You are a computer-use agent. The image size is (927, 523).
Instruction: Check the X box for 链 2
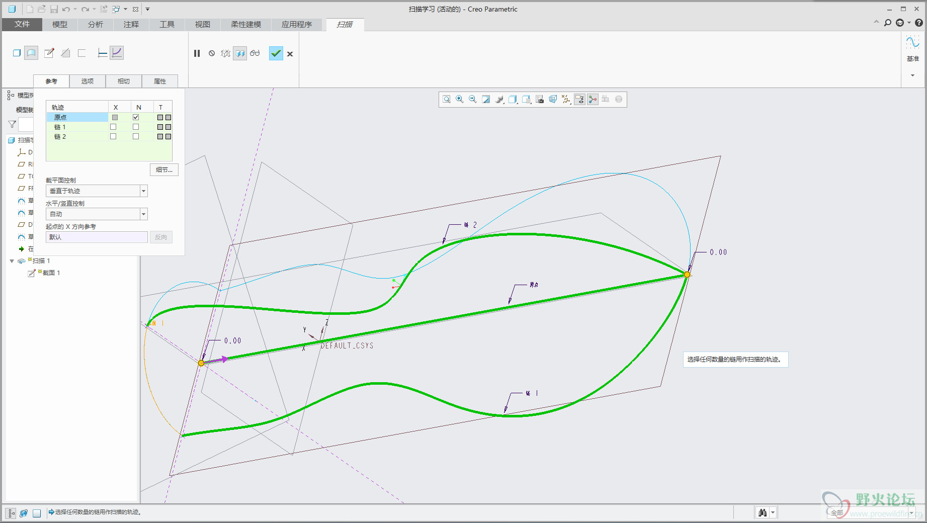113,136
